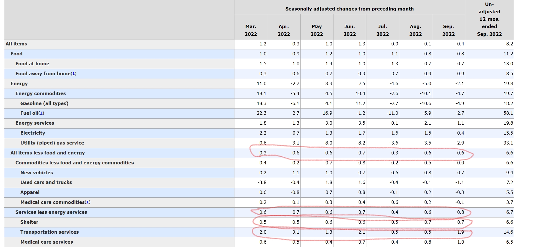Viewport: 533px width, 249px height.
Task: Select the Medical care services Sep. 2022 value
Action: [x=460, y=242]
